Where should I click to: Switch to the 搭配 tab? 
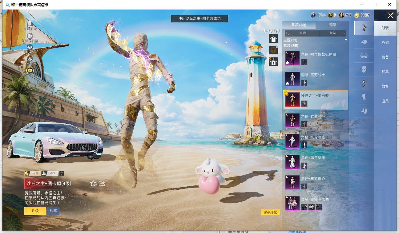click(x=332, y=25)
